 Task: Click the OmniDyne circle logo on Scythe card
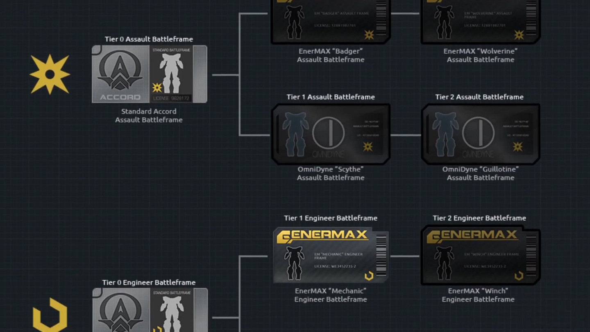point(328,132)
